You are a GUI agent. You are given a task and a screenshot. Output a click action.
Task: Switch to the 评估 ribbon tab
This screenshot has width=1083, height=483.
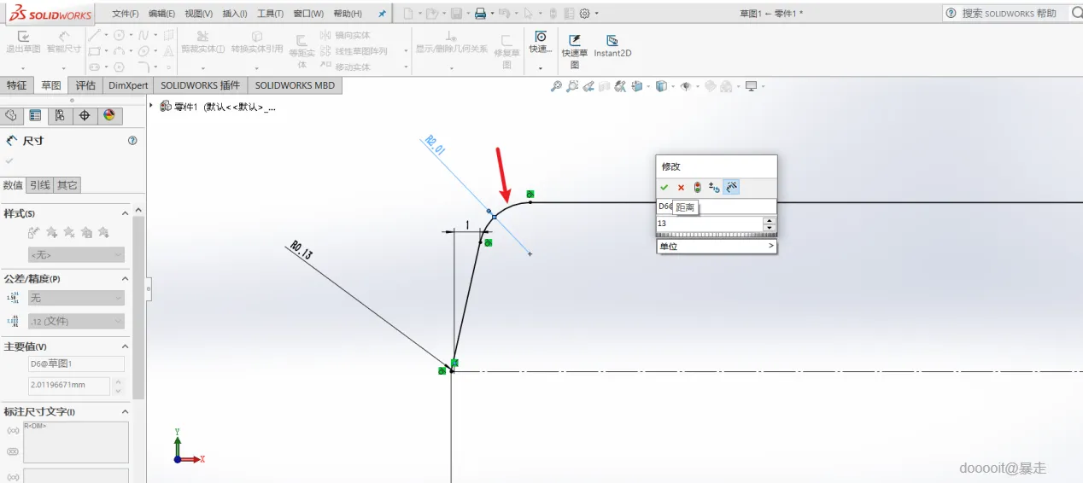point(85,85)
